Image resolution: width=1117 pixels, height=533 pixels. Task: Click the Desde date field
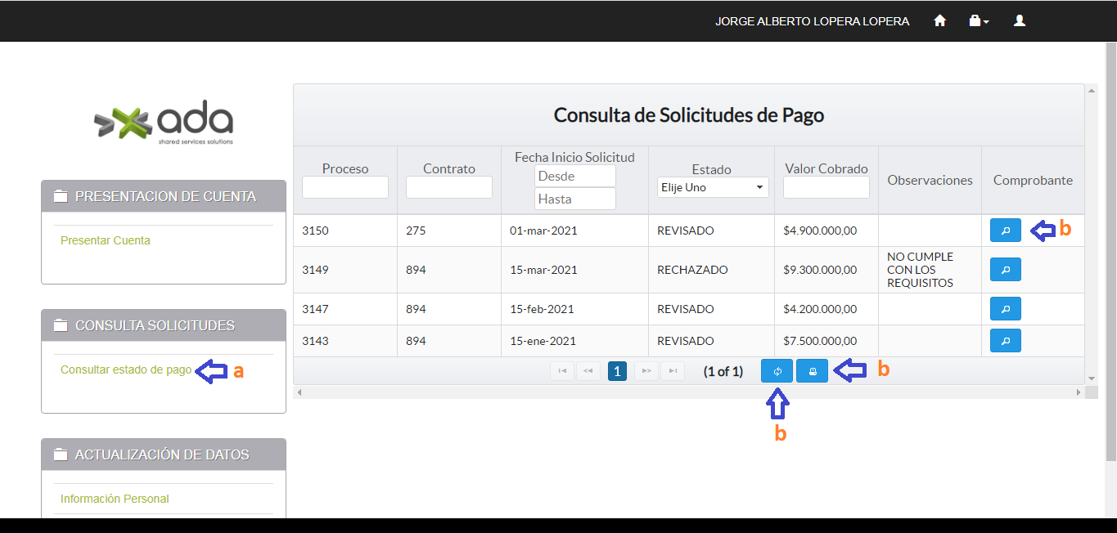(x=574, y=176)
